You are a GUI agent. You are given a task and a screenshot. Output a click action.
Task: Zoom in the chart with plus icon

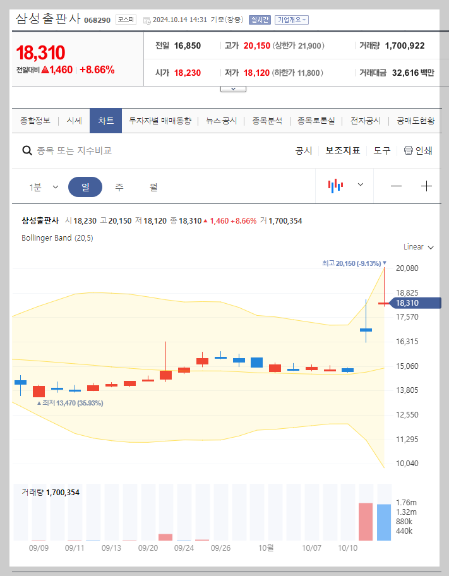(x=426, y=186)
